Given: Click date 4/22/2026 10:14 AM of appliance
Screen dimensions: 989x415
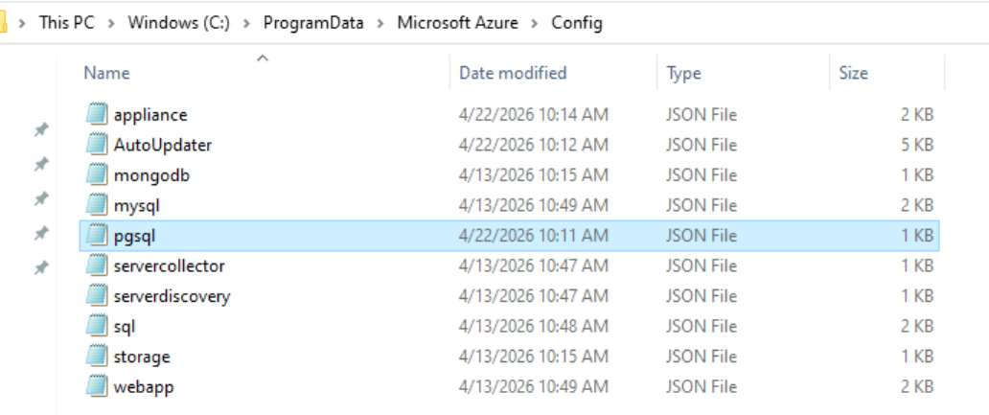Looking at the screenshot, I should tap(534, 115).
